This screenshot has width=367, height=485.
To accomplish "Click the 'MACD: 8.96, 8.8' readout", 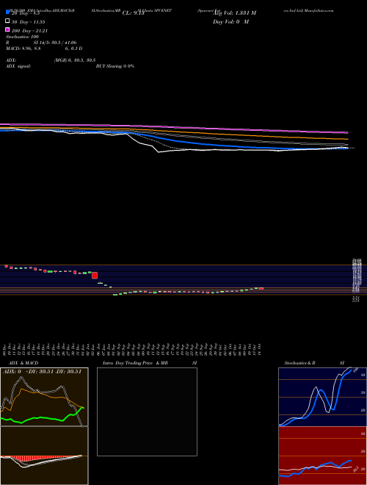I will (x=23, y=48).
